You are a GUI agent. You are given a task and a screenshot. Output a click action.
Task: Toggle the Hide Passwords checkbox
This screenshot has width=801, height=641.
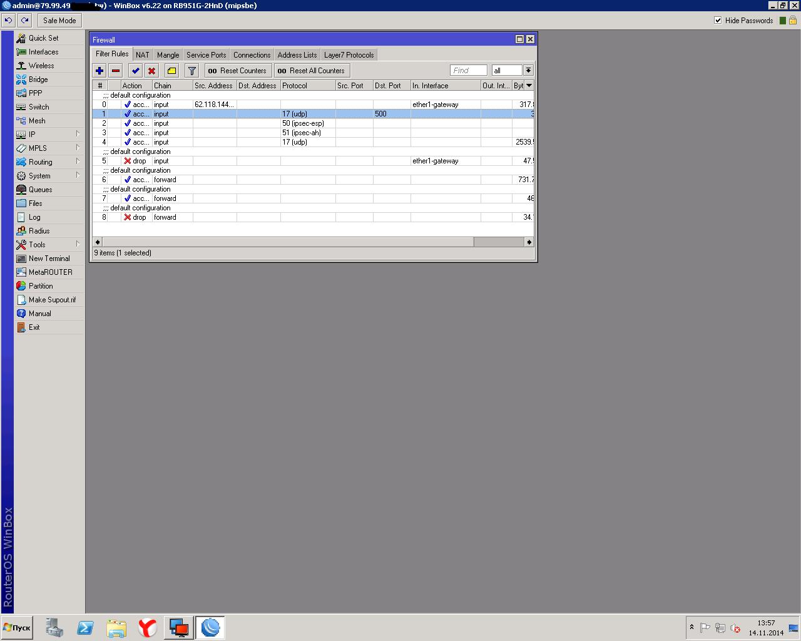click(718, 21)
